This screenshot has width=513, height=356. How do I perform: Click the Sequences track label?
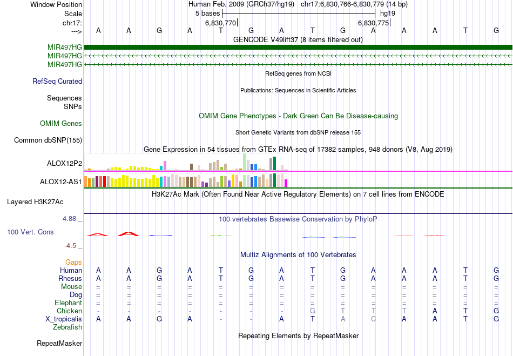(64, 98)
